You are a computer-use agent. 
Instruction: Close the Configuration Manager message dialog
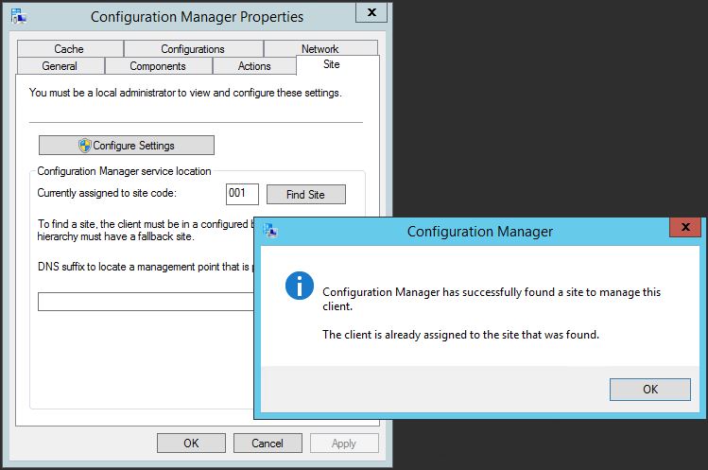pos(685,227)
